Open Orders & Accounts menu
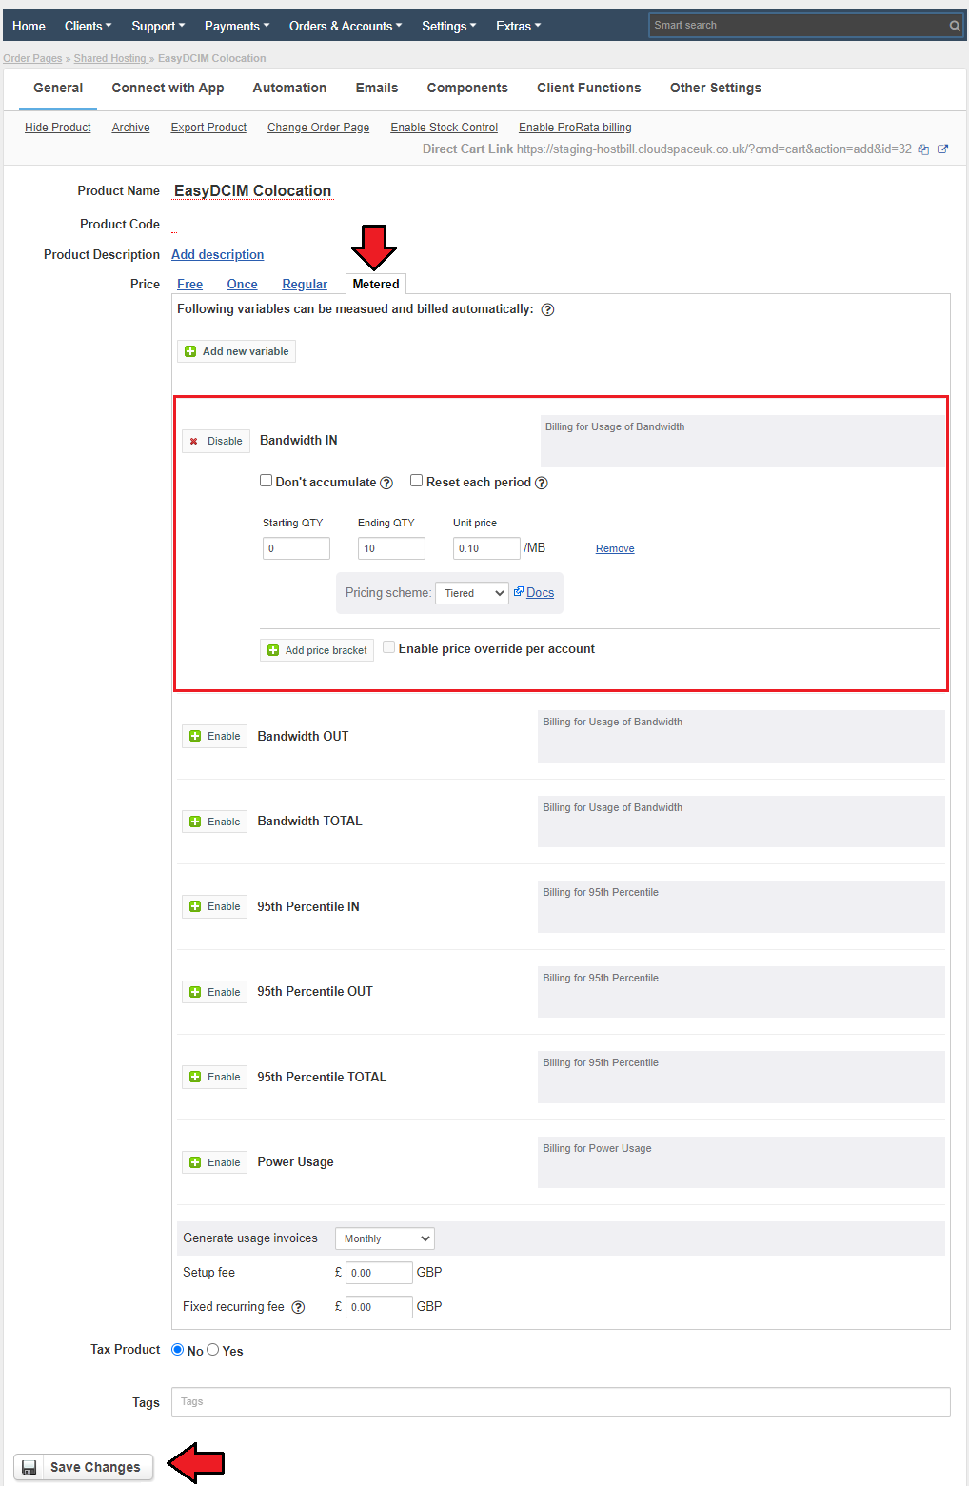The height and width of the screenshot is (1486, 969). tap(346, 26)
